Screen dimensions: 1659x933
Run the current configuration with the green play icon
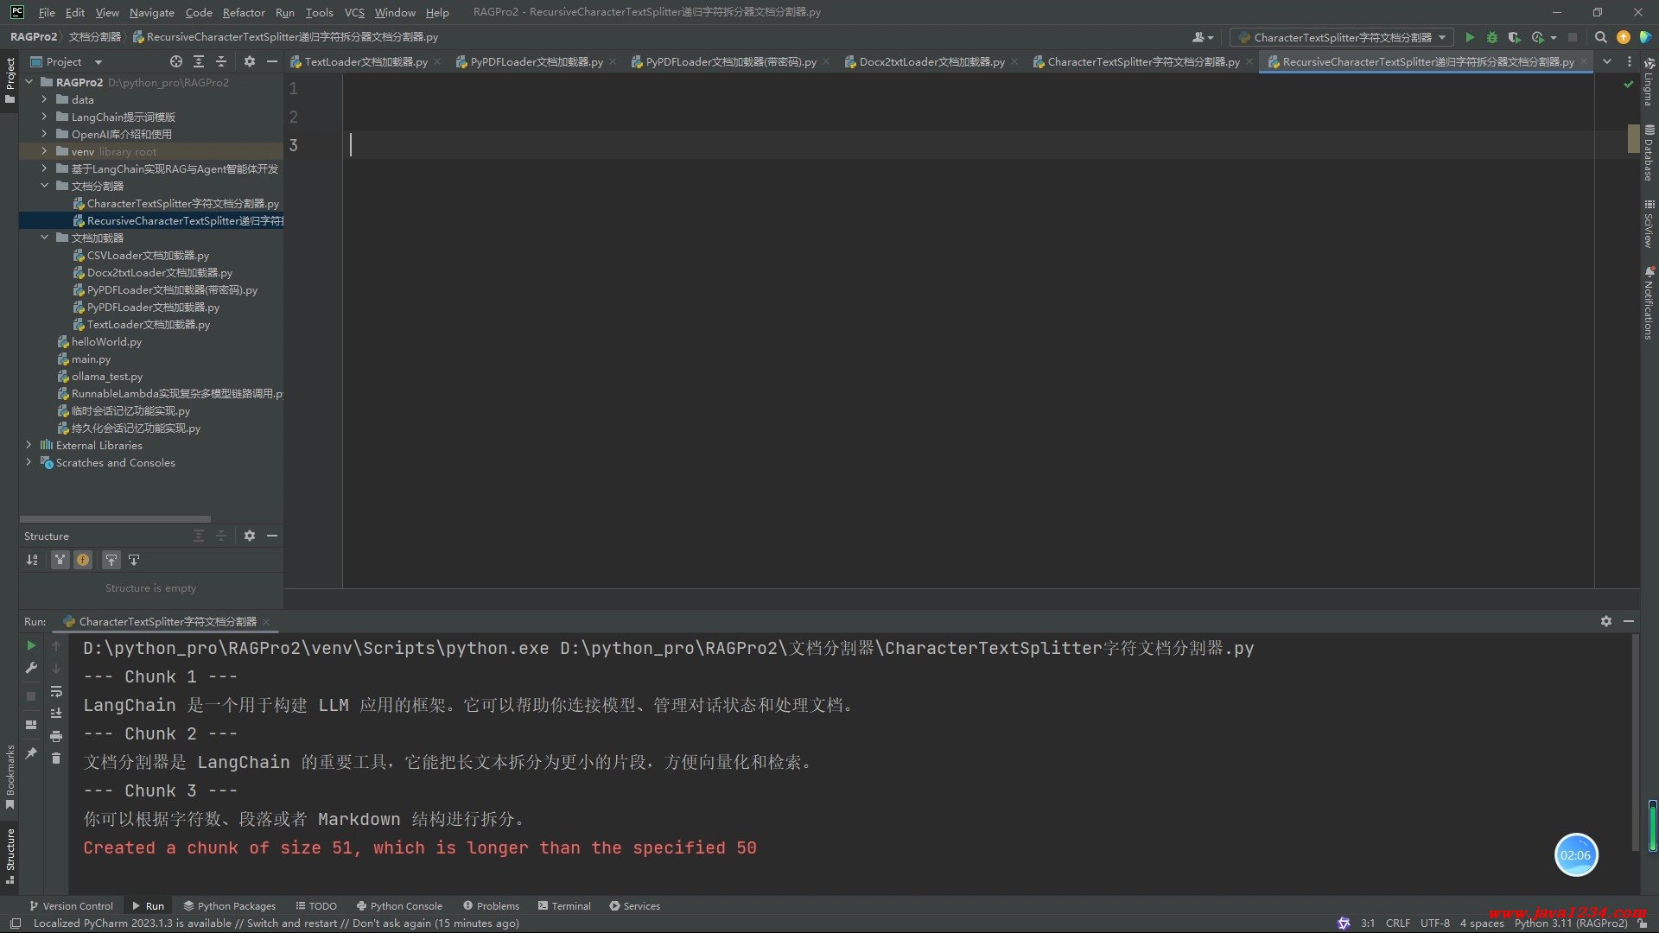(x=1470, y=37)
